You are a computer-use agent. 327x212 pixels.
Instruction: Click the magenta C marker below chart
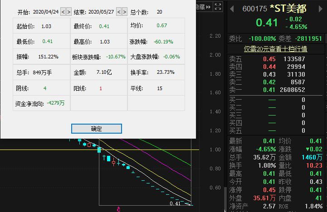pos(118,209)
